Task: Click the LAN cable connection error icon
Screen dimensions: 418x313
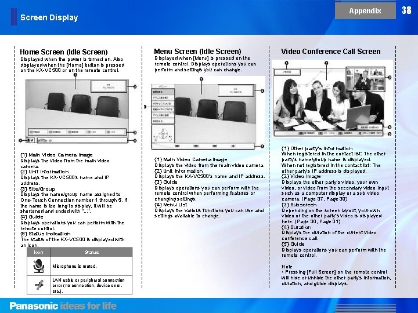Action: (39, 285)
